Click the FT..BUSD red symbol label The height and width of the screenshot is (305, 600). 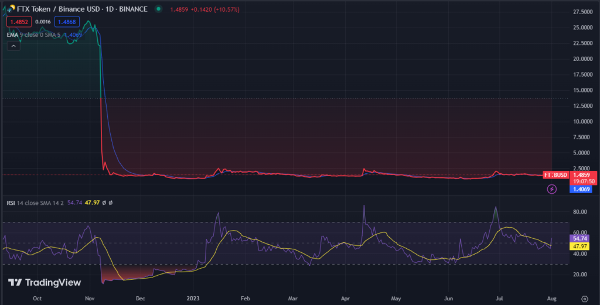click(x=555, y=175)
